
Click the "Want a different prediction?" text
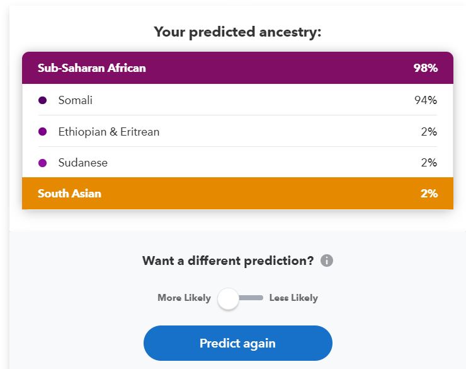point(228,261)
